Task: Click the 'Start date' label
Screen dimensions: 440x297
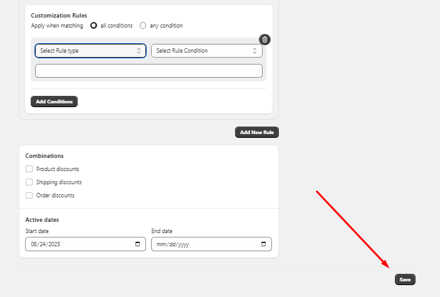Action: pos(37,231)
